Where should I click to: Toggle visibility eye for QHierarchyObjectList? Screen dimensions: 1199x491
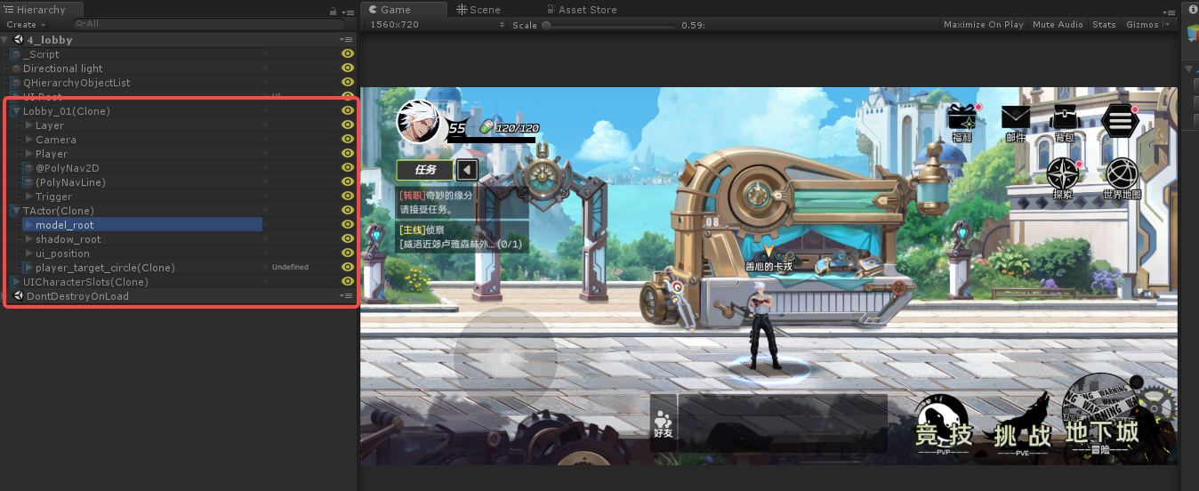click(x=348, y=83)
